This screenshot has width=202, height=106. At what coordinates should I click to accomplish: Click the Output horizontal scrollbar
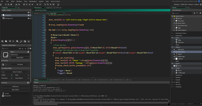[46, 104]
